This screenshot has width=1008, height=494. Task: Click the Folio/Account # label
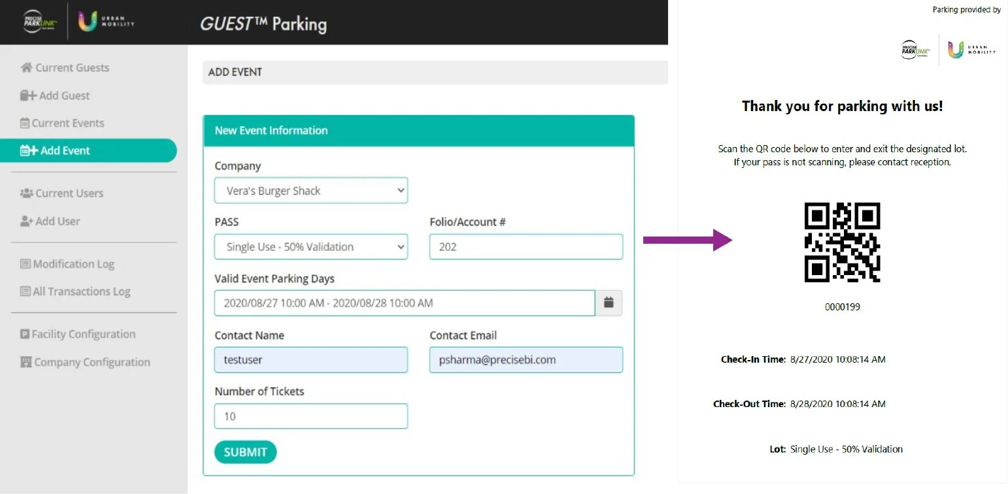pyautogui.click(x=467, y=222)
